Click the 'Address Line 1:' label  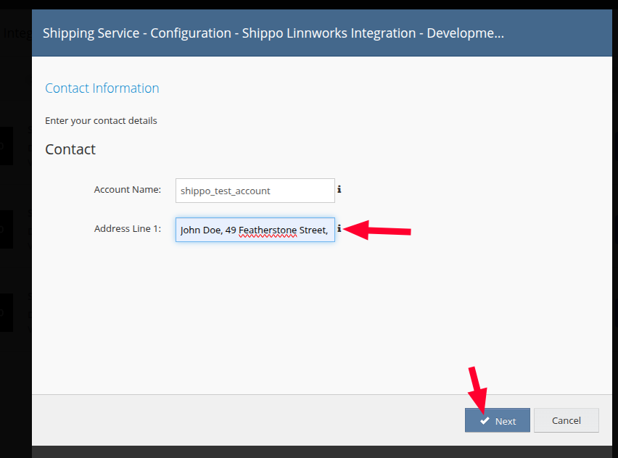click(128, 228)
